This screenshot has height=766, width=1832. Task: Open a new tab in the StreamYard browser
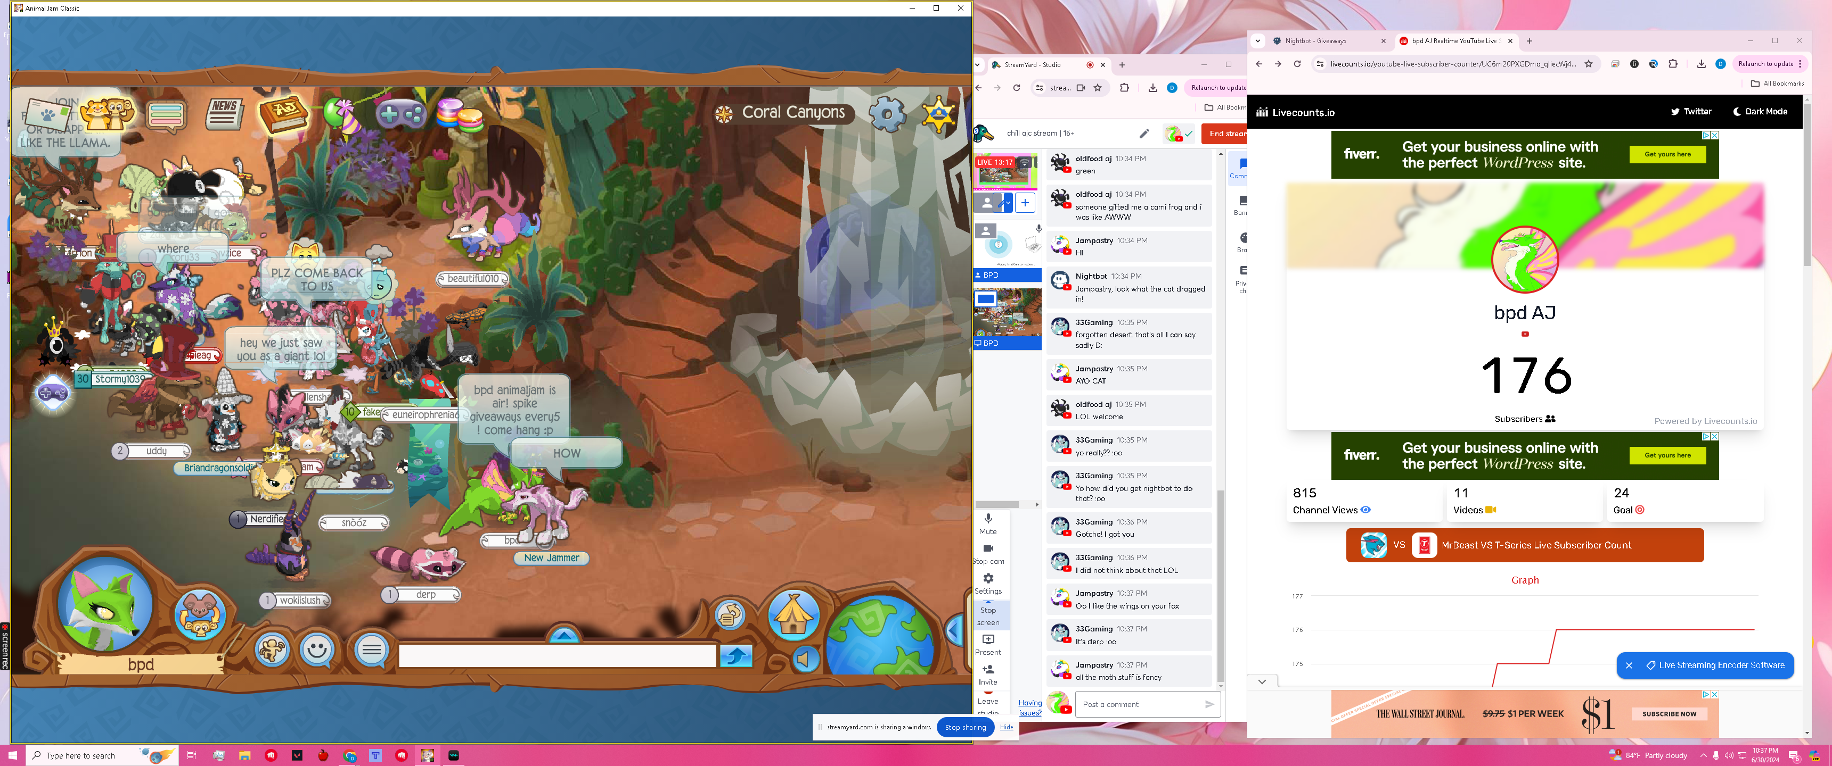[1122, 65]
